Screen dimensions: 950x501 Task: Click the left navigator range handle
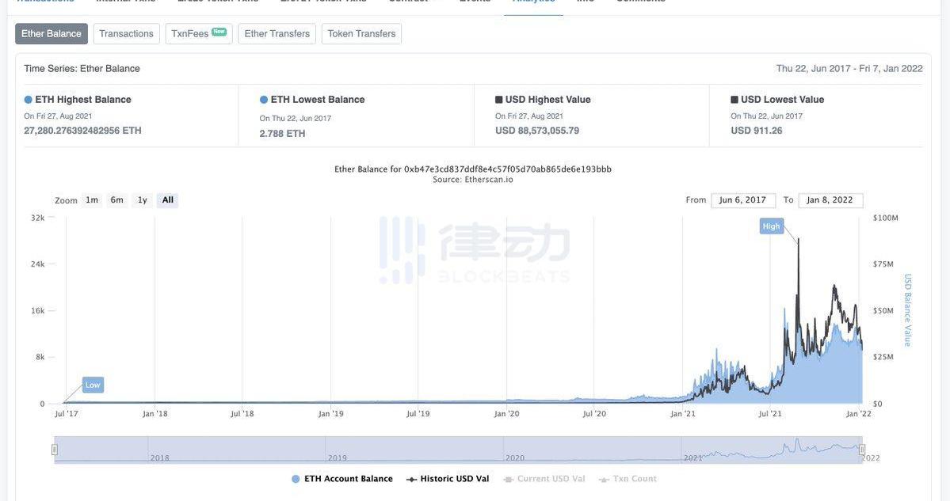55,450
